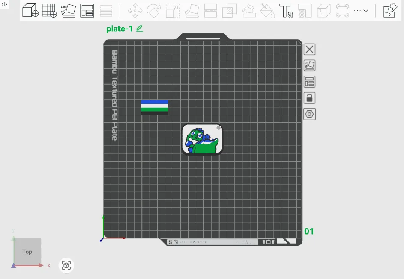Open the Color Painting bucket tool
The image size is (404, 279).
(x=267, y=11)
